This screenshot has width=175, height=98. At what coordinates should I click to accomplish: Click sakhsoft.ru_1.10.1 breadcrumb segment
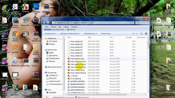tap(63, 23)
